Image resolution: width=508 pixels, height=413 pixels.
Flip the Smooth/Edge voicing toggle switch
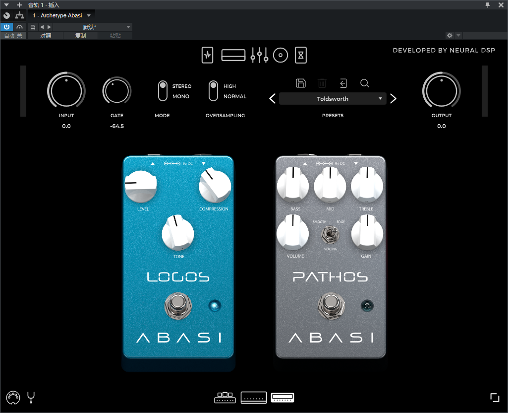[x=330, y=234]
